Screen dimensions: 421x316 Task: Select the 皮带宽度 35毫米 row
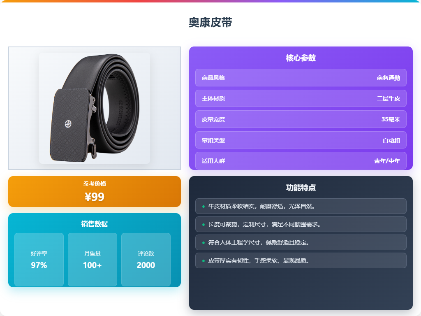point(301,119)
